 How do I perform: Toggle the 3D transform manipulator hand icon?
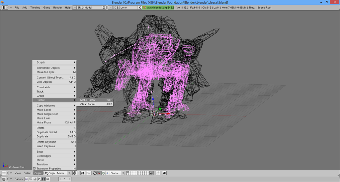pyautogui.click(x=95, y=173)
